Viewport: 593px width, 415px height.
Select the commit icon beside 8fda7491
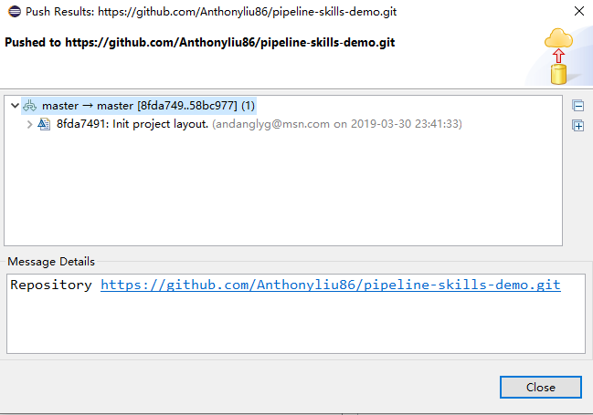(x=44, y=124)
